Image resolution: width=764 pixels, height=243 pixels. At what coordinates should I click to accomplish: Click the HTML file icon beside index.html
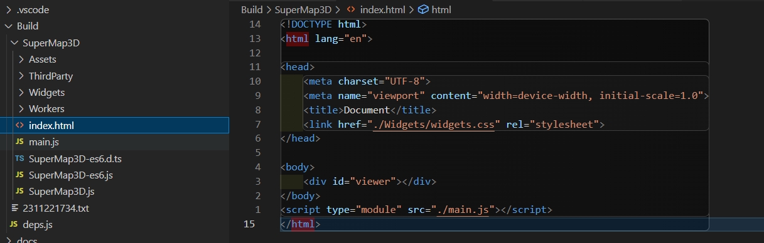point(19,125)
